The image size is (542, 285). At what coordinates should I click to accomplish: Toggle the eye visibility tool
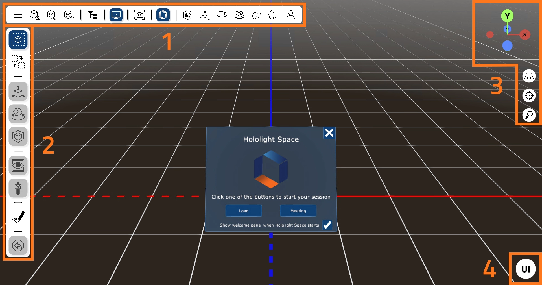click(x=18, y=166)
